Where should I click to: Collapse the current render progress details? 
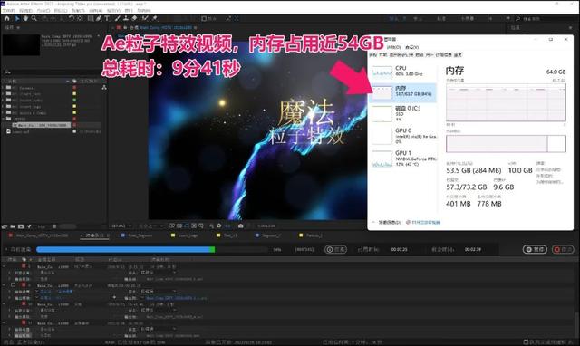(x=6, y=249)
